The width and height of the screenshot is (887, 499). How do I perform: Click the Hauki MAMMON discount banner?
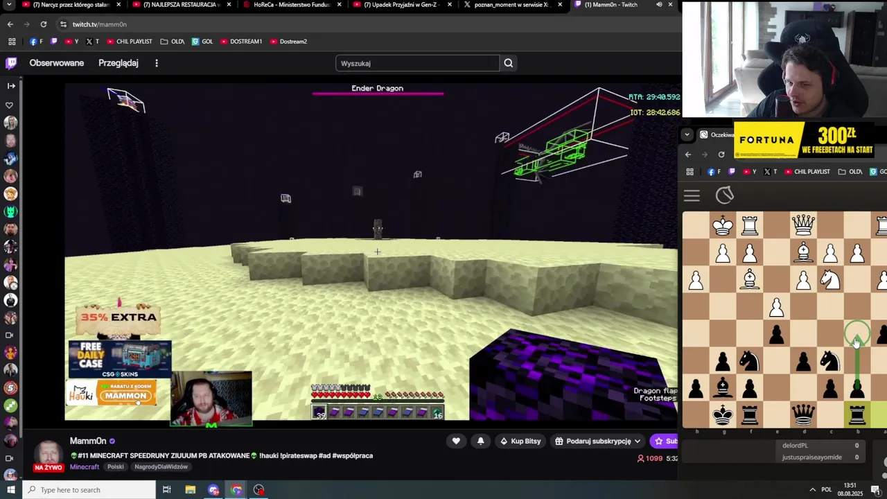coord(111,394)
